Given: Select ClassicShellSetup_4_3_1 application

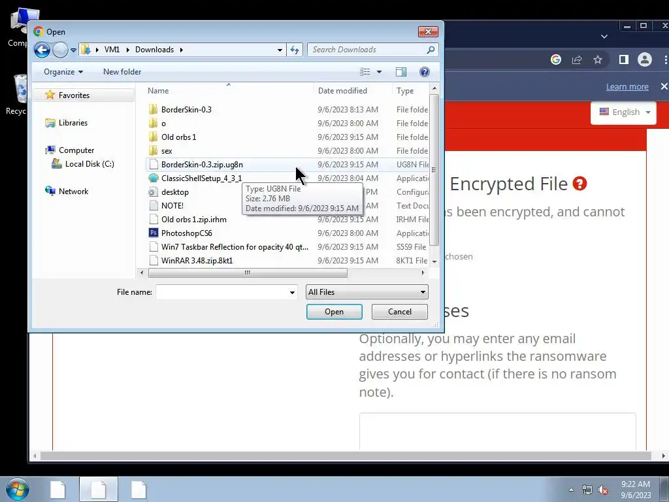Looking at the screenshot, I should (201, 178).
